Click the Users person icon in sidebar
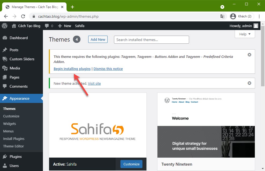The width and height of the screenshot is (265, 171). [x=5, y=166]
